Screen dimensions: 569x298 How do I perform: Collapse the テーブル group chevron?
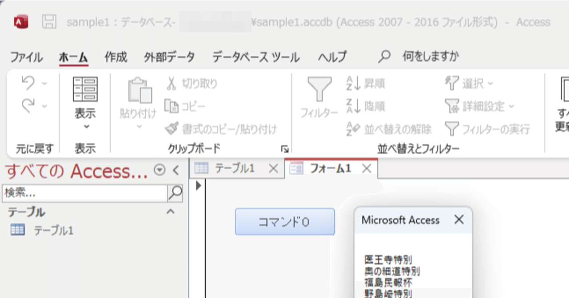coord(170,212)
